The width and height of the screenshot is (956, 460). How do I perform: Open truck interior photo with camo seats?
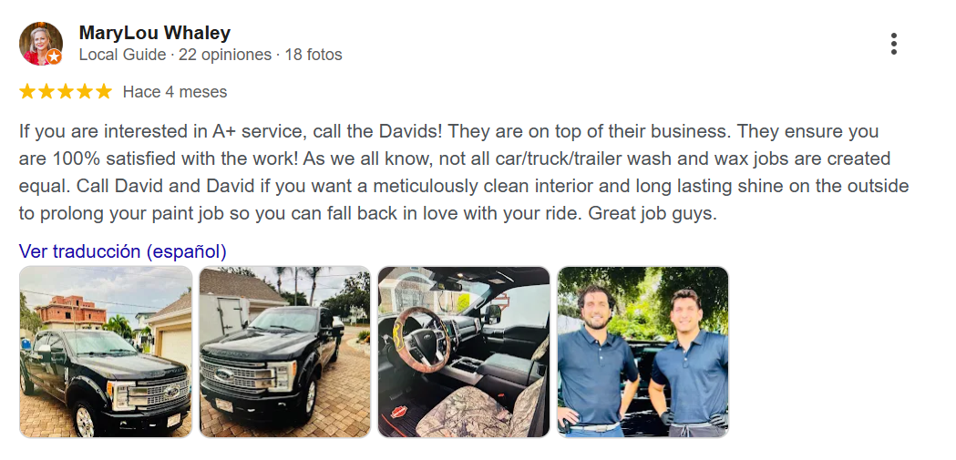(464, 353)
